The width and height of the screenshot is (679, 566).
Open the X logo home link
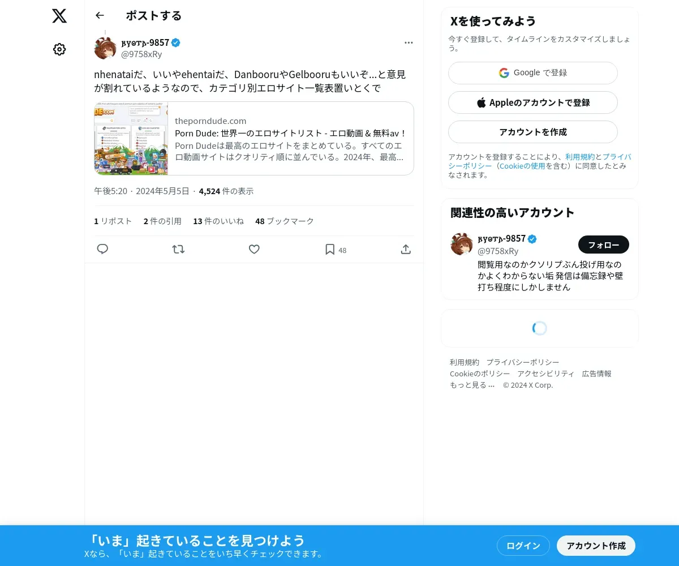pos(59,16)
